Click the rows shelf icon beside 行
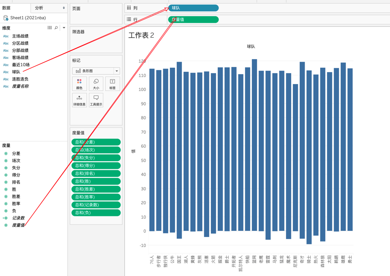This screenshot has height=276, width=390. pos(129,19)
